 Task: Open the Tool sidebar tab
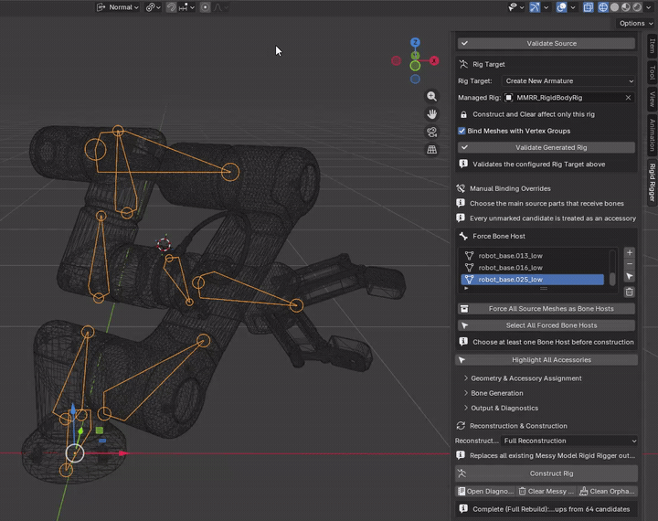coord(653,72)
